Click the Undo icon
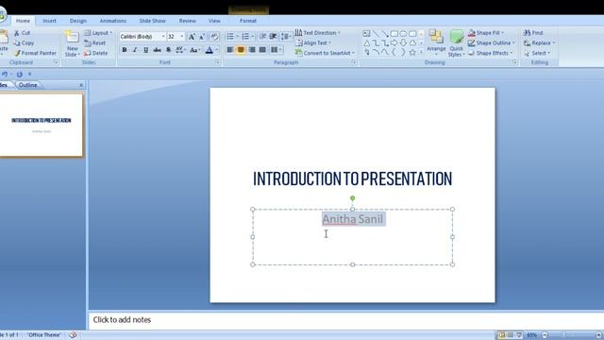The image size is (604, 340). point(5,74)
